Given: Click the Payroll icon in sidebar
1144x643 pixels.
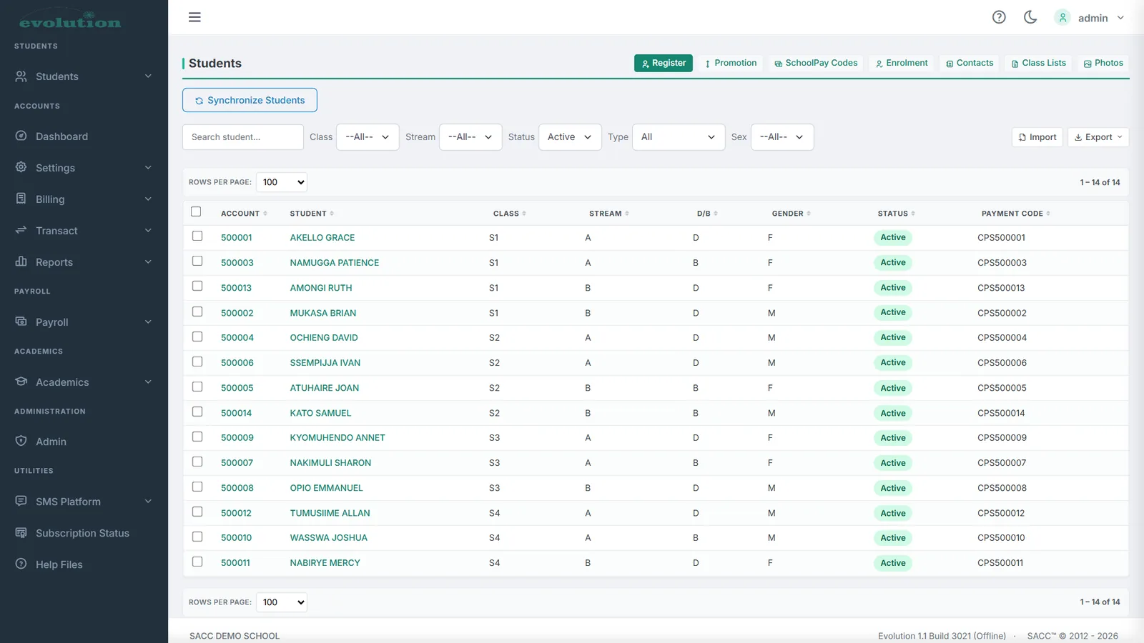Looking at the screenshot, I should pyautogui.click(x=21, y=321).
